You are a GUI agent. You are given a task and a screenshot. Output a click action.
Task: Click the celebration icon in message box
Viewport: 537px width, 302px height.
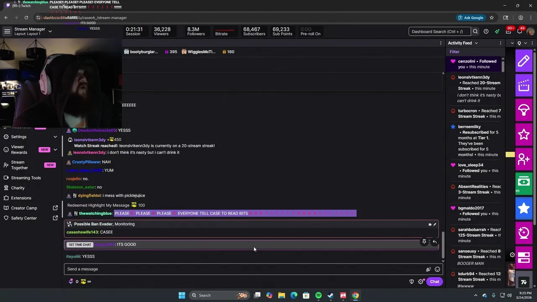[428, 269]
